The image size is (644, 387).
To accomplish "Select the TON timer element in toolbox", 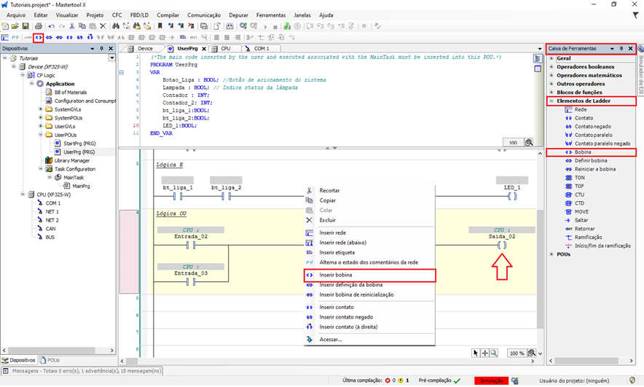I will 579,178.
